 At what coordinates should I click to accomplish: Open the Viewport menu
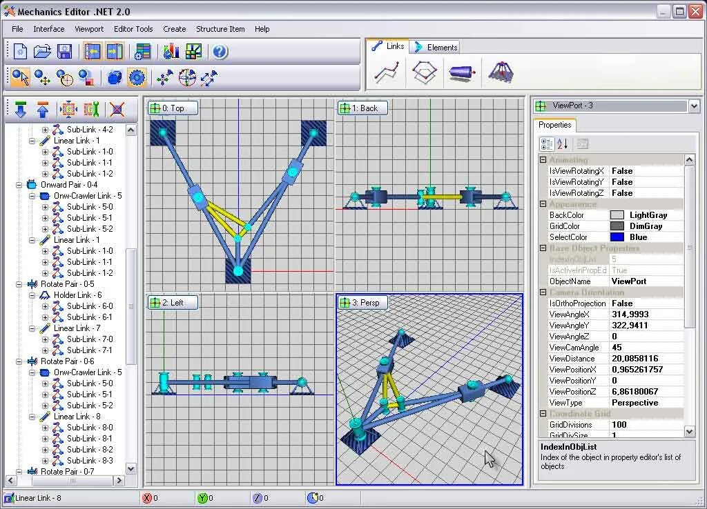pyautogui.click(x=89, y=29)
